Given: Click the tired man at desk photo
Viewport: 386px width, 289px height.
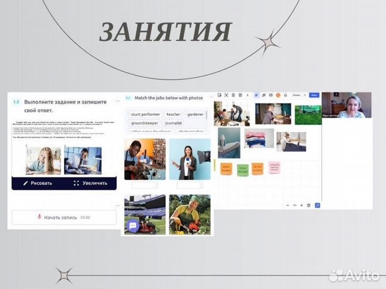Looking at the screenshot, I should [83, 160].
